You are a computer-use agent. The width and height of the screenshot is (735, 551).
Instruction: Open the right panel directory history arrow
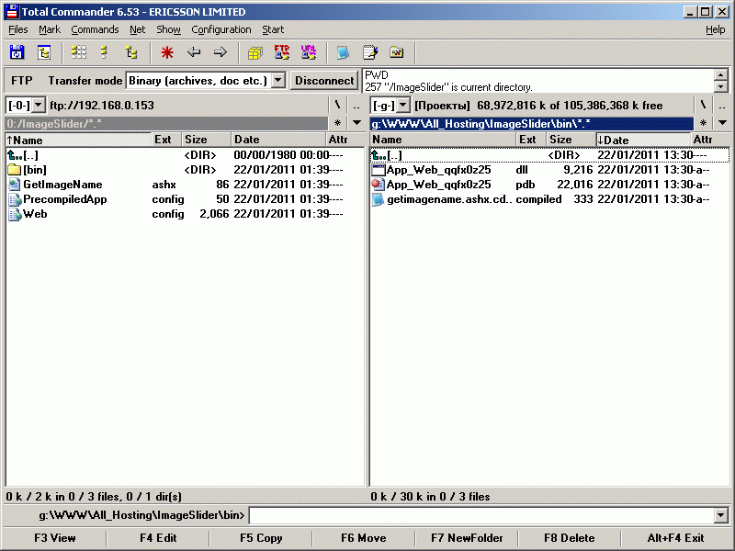pyautogui.click(x=722, y=123)
